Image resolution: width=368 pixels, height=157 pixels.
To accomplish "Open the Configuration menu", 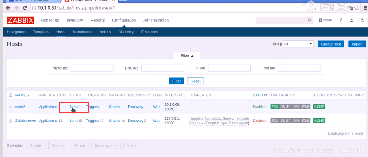I will 124,20.
